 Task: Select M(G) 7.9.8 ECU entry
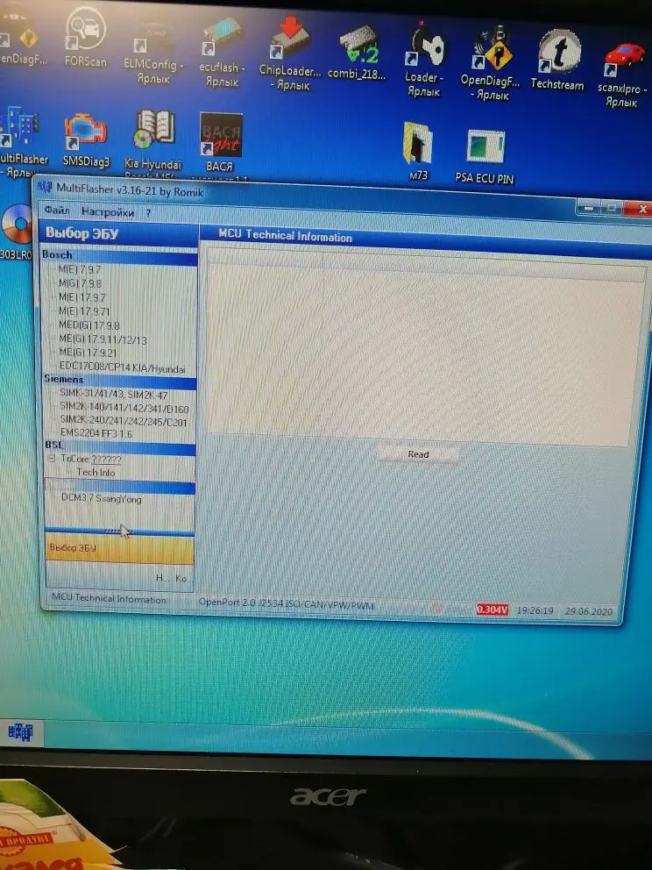click(81, 283)
